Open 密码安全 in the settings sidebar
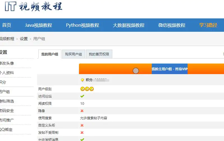This screenshot has height=141, width=224. [x=7, y=111]
